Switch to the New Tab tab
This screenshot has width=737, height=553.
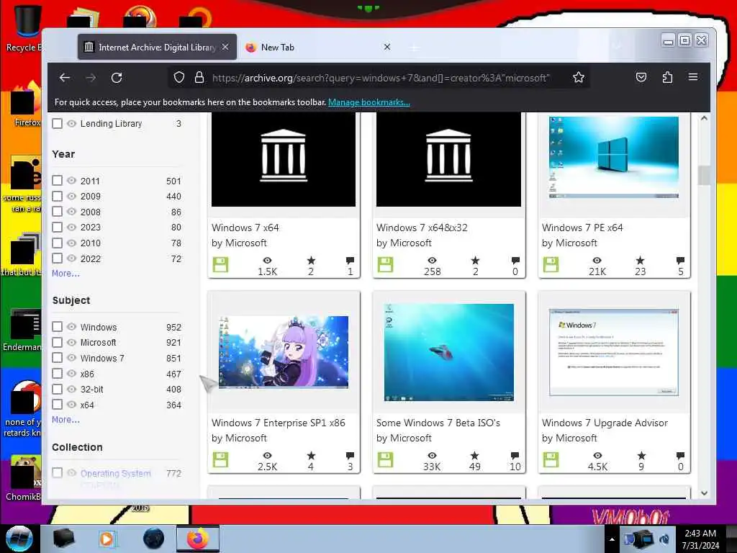click(317, 47)
